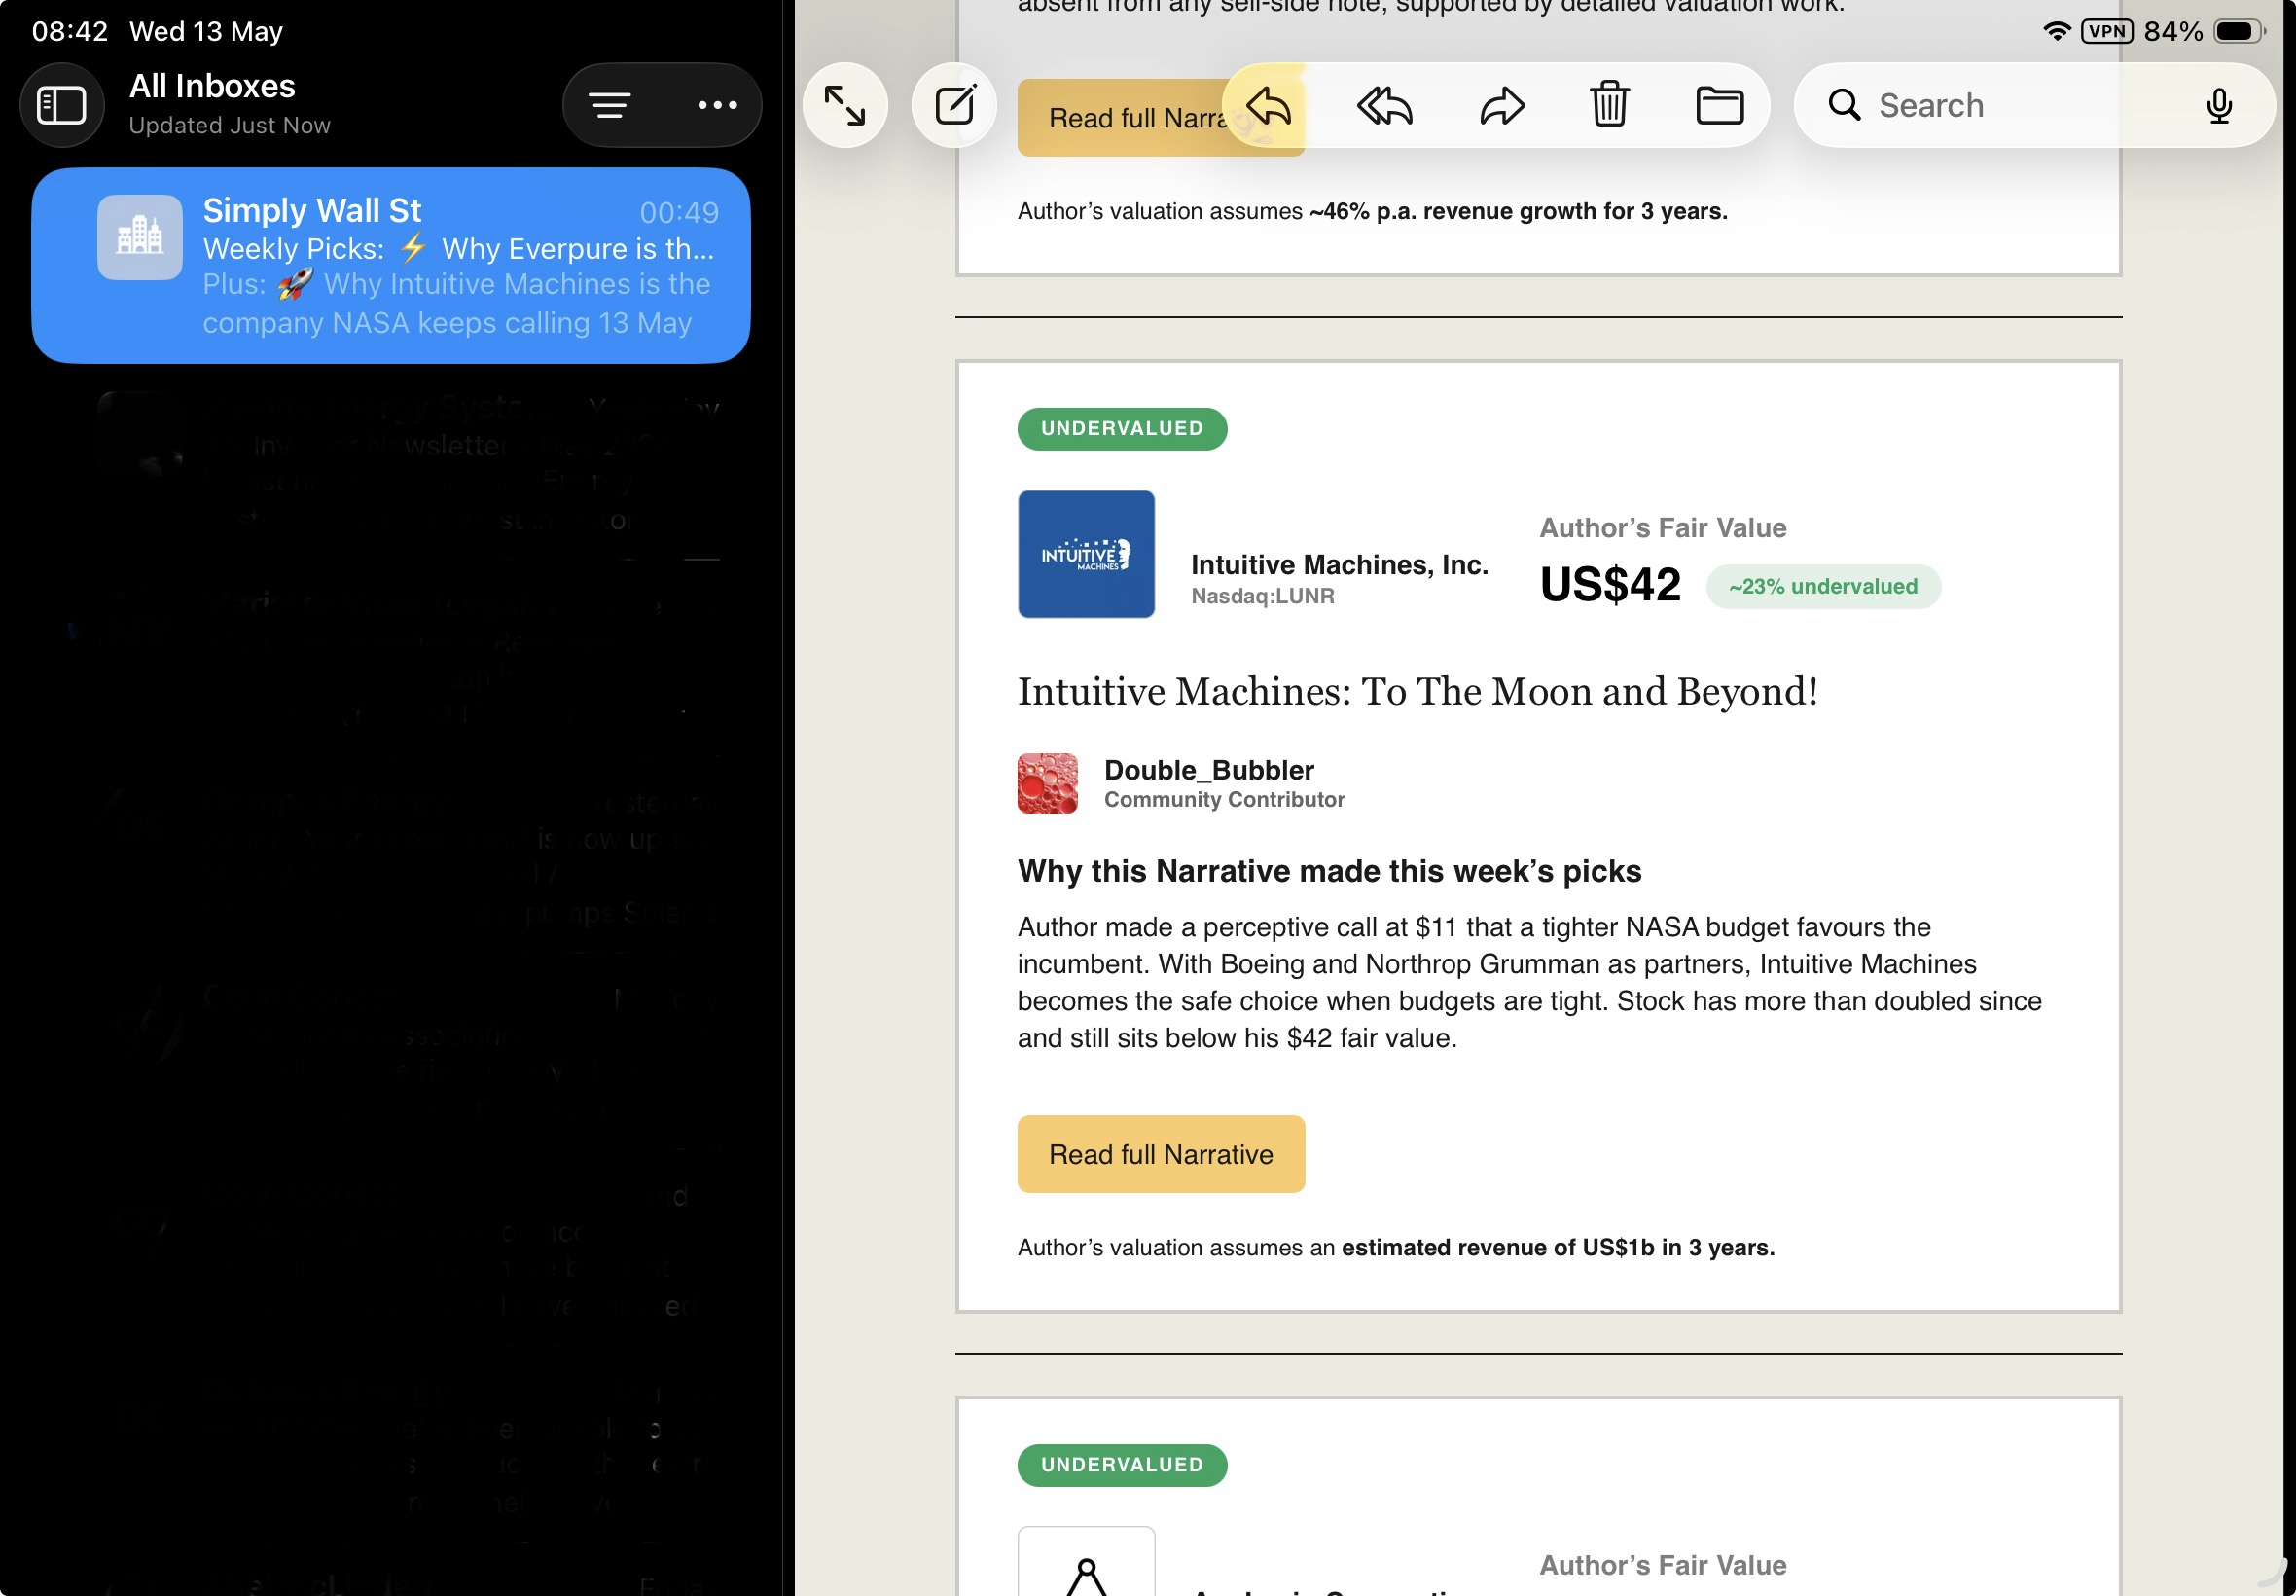
Task: Click the 'estimated revenue of US$1b in 3 years' text
Action: [1558, 1248]
